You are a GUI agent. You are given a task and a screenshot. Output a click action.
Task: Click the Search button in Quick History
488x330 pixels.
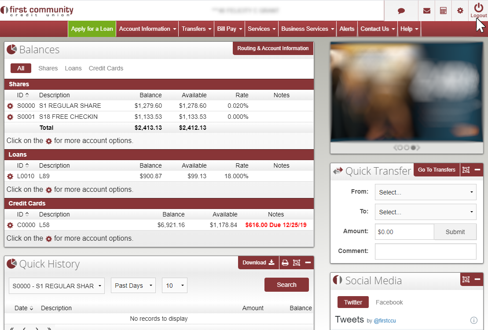tap(286, 285)
